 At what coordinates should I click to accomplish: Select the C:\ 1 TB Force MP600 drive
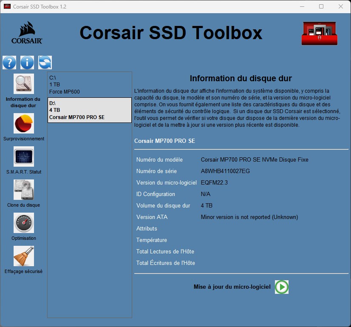point(90,85)
